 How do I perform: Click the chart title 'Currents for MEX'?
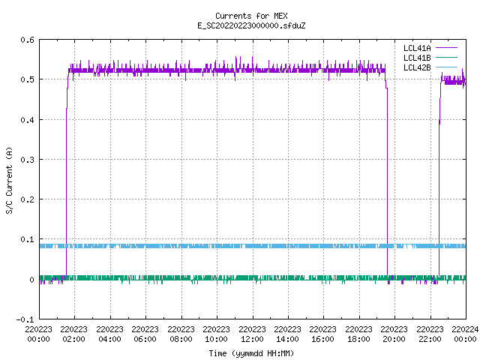pos(251,16)
